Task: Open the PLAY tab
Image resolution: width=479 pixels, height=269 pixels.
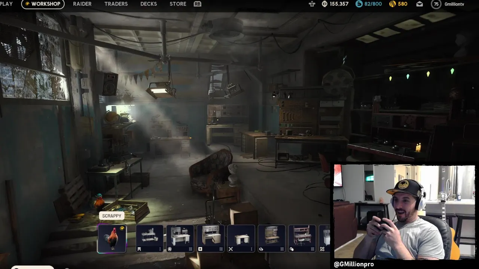Action: (x=6, y=4)
